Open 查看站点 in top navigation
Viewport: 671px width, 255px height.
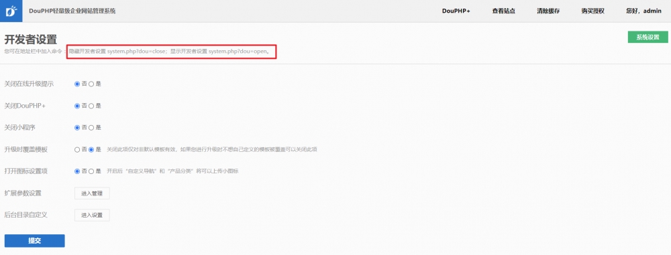coord(503,11)
